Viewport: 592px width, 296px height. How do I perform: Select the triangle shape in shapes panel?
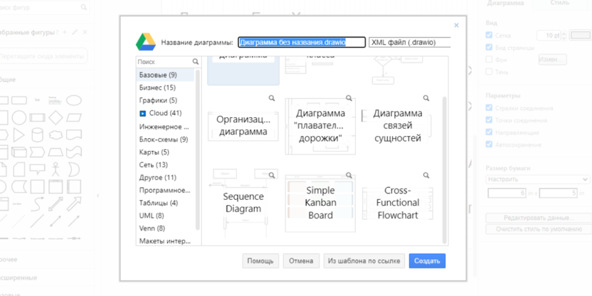click(x=18, y=134)
